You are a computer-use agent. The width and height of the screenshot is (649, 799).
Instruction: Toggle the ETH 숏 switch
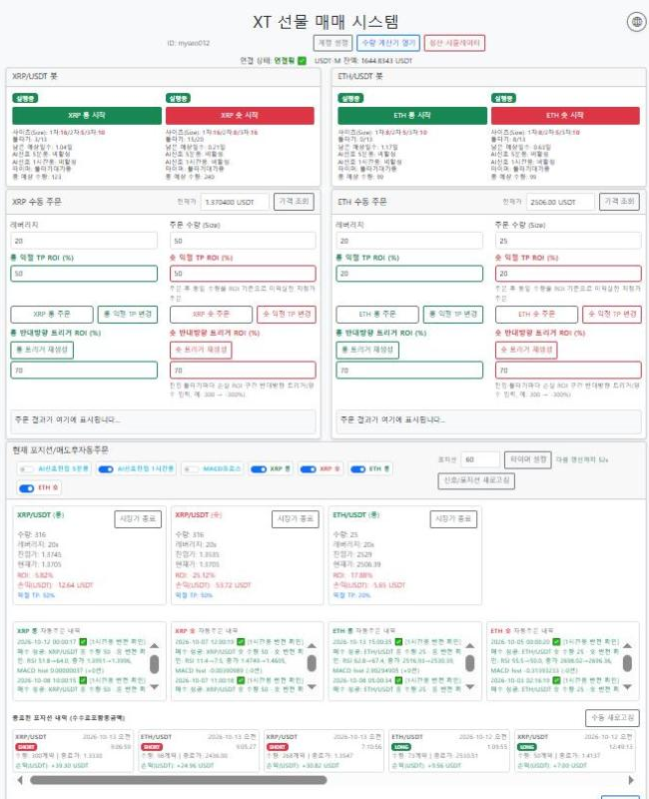(x=27, y=488)
